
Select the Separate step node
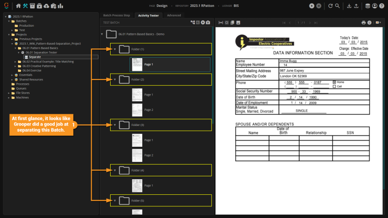pyautogui.click(x=35, y=57)
